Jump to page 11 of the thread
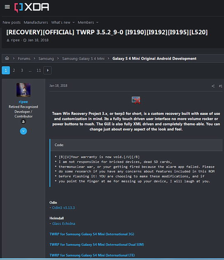The width and height of the screenshot is (224, 260). (39, 70)
